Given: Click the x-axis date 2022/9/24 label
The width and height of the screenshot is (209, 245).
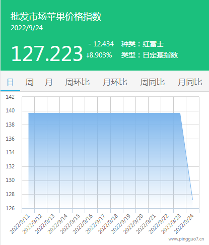Looking at the screenshot, I should click(184, 224).
